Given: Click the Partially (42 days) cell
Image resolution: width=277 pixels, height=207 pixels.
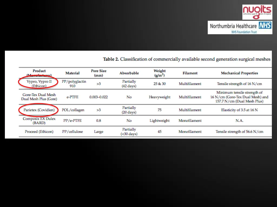Looking at the screenshot, I should click(x=129, y=84).
